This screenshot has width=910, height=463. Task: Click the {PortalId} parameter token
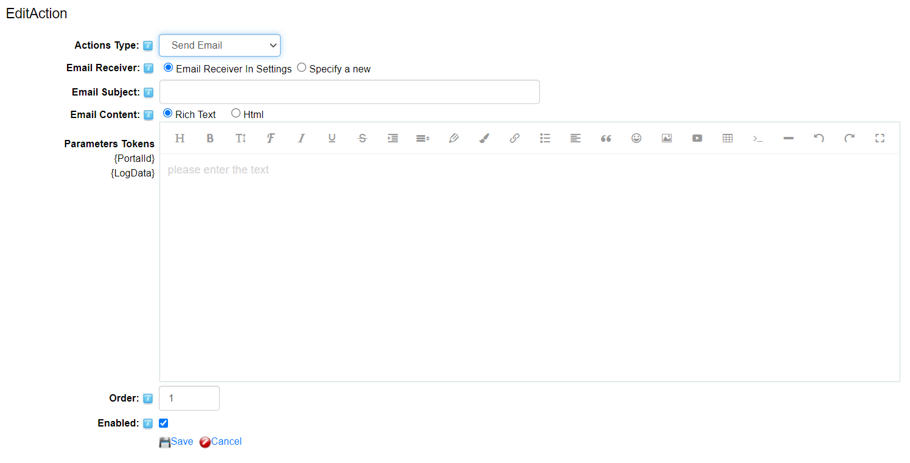(x=135, y=158)
